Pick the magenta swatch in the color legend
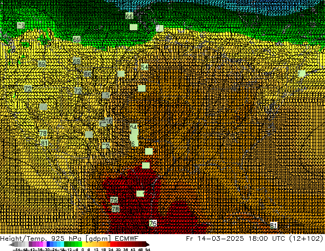Image resolution: width=325 pixels, height=251 pixels. coord(41,244)
